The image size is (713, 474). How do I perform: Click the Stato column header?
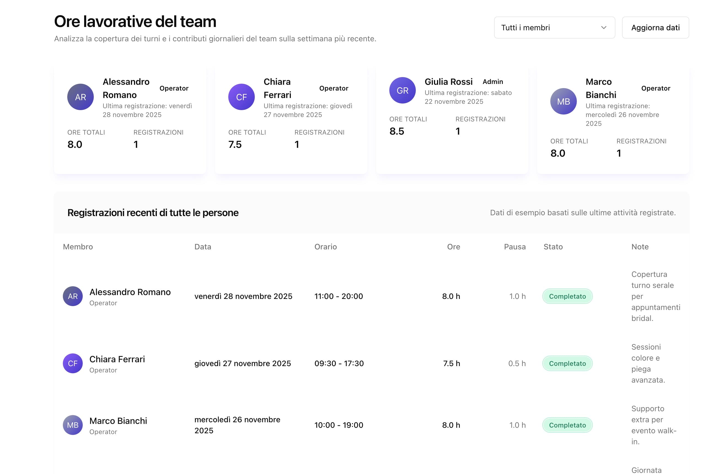click(553, 247)
